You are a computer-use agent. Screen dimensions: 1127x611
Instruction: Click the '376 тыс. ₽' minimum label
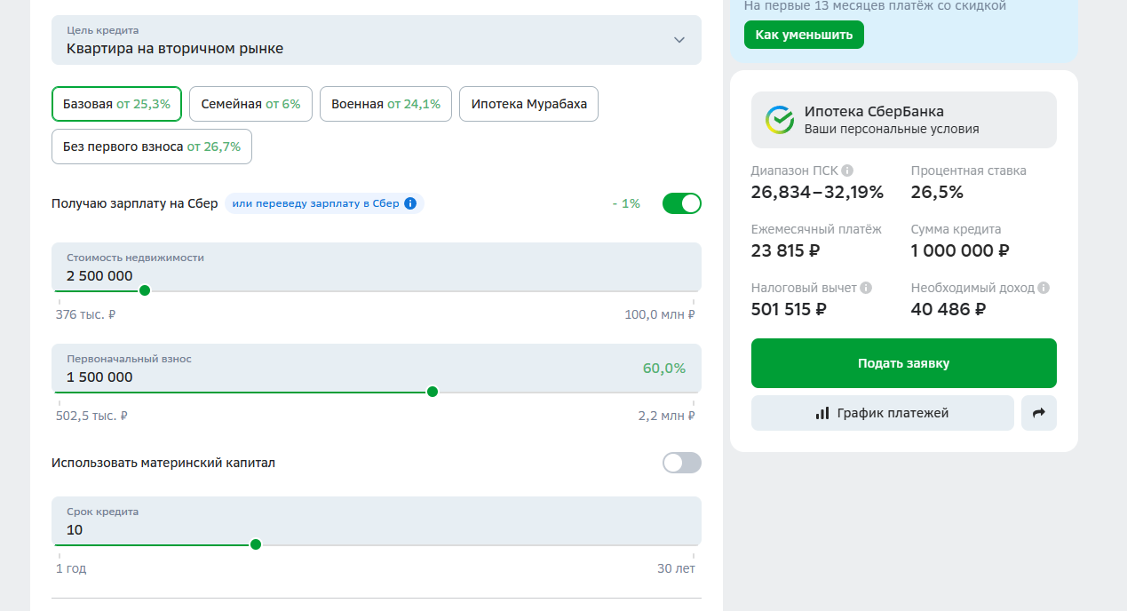tap(86, 314)
